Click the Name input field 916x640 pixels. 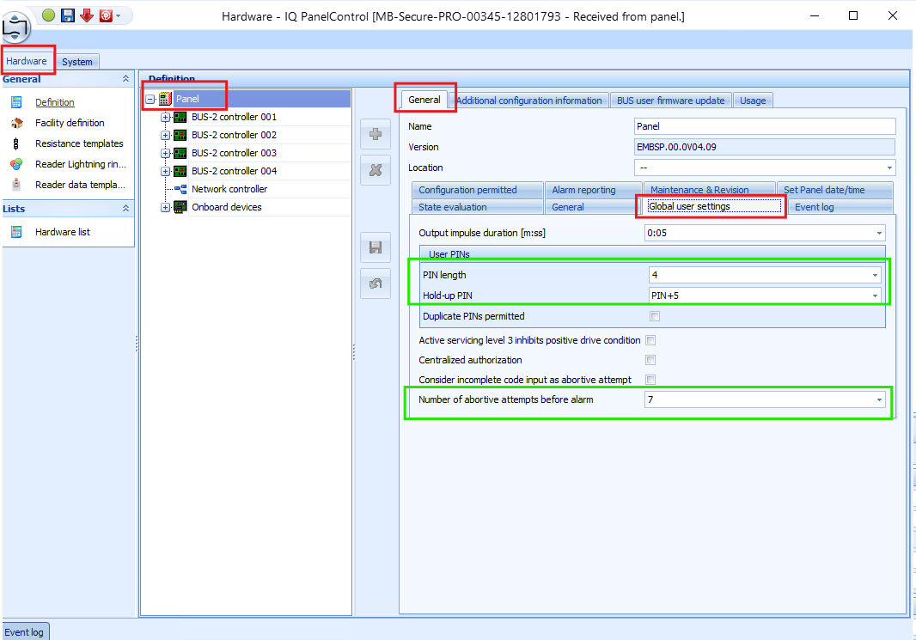[765, 126]
